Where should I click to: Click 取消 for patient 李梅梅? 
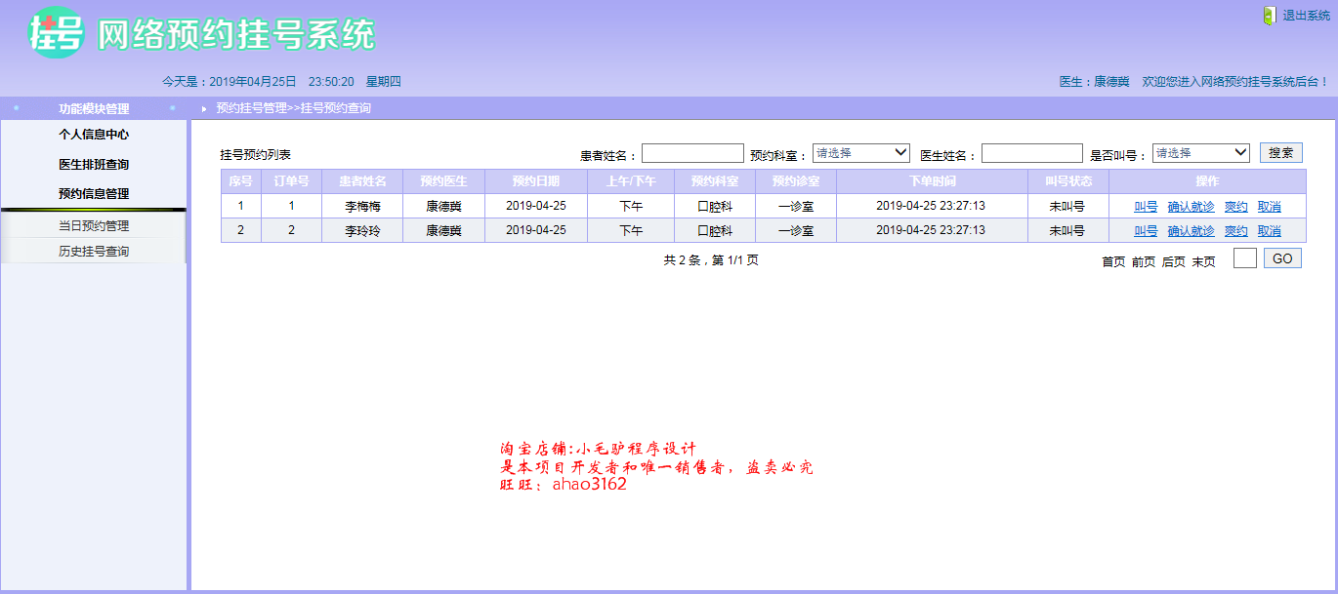(1270, 206)
